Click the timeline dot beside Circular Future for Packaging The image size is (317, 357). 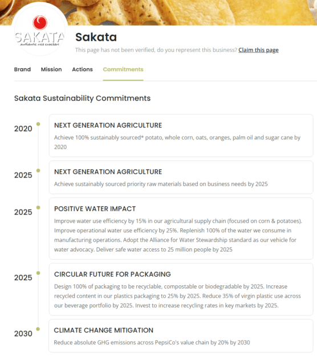pos(38,273)
